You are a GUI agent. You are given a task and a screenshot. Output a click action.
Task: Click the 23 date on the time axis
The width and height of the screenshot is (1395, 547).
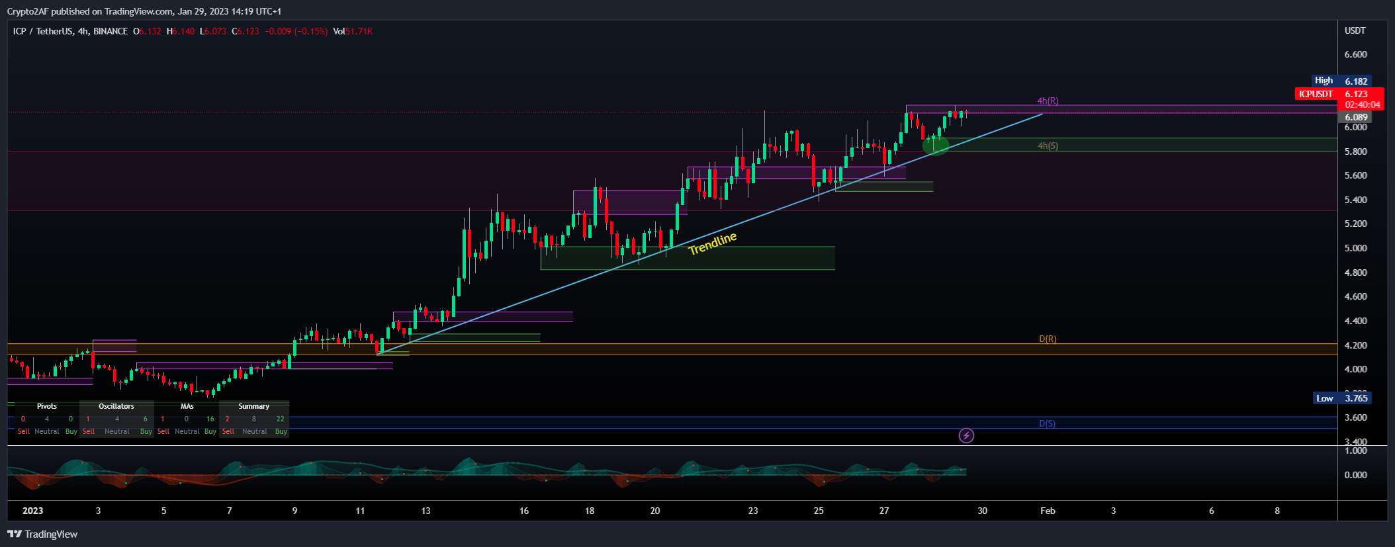[x=753, y=511]
